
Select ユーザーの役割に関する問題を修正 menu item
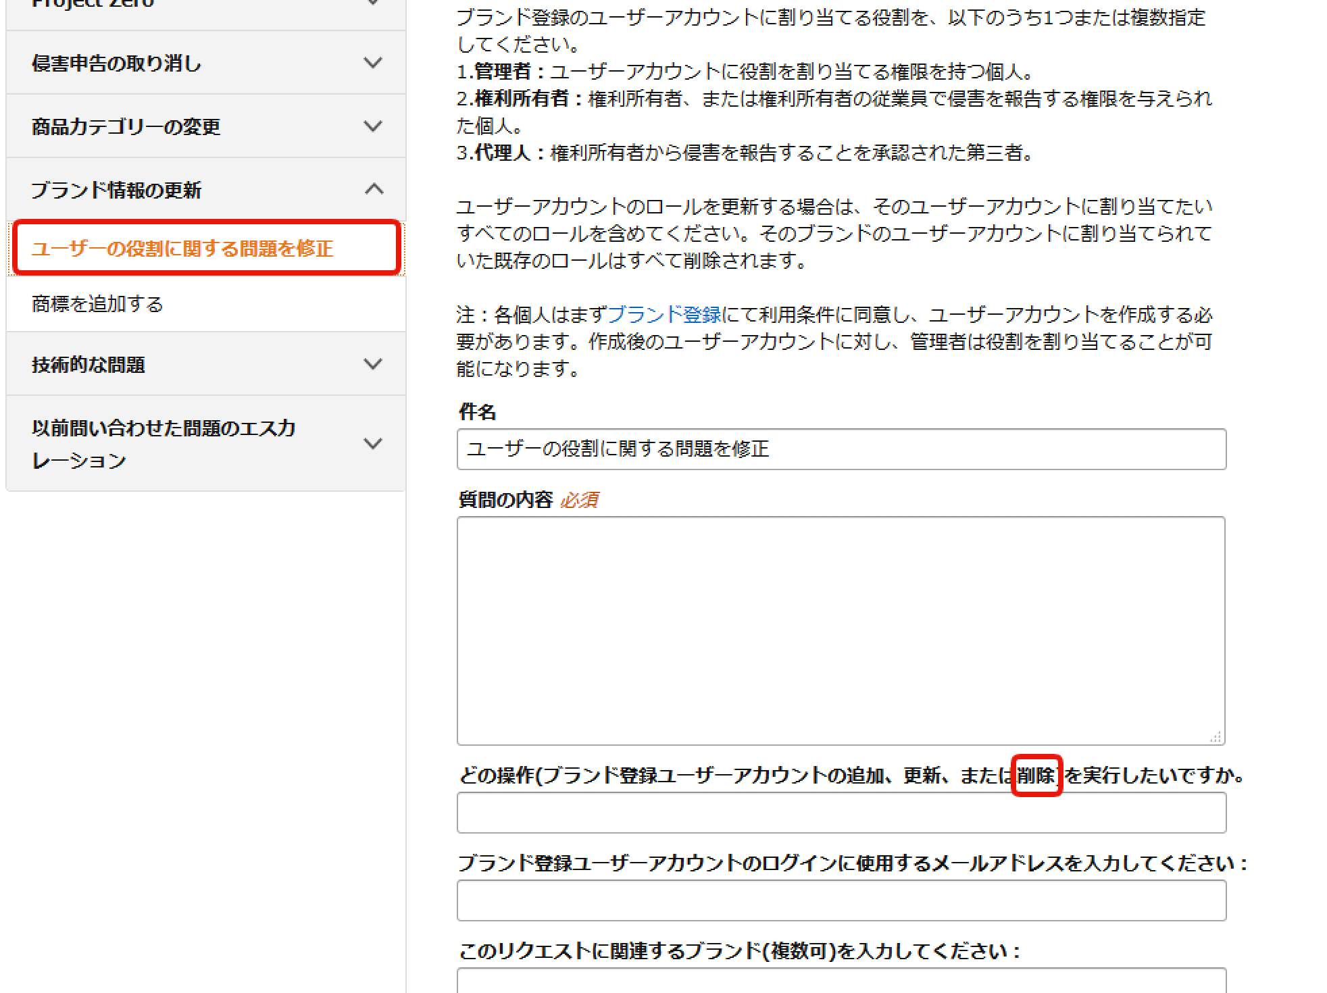pos(182,249)
